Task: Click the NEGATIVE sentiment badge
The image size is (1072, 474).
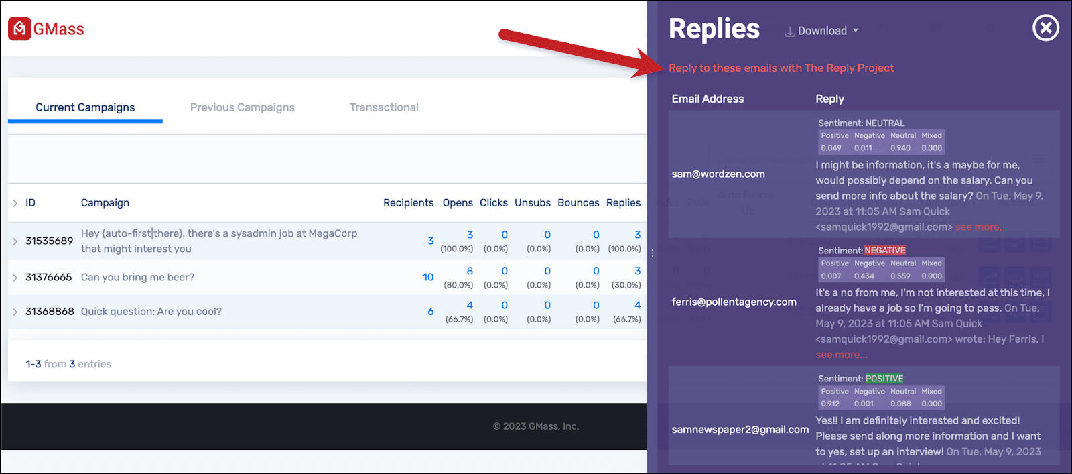Action: click(885, 251)
